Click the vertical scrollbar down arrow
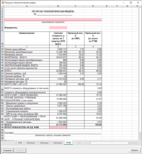142x154 pixels. (x=140, y=140)
